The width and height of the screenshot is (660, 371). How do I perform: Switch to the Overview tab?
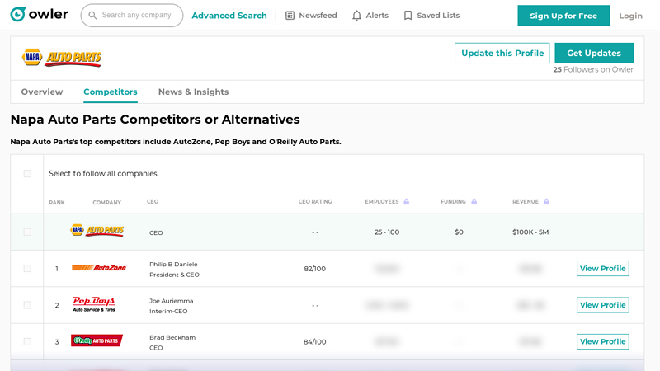pyautogui.click(x=42, y=92)
